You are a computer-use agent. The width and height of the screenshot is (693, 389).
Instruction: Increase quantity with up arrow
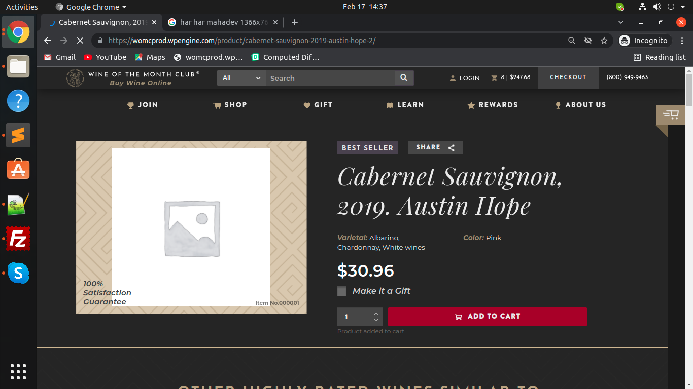click(376, 313)
